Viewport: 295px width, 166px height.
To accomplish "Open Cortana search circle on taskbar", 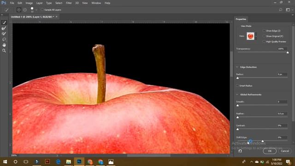I will pos(15,162).
